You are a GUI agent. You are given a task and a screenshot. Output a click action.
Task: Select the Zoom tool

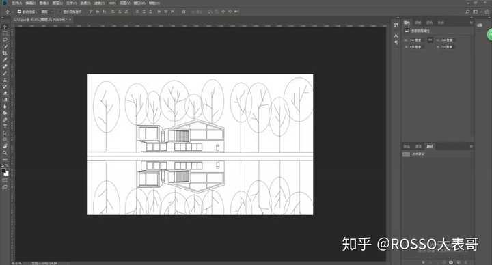click(x=5, y=153)
